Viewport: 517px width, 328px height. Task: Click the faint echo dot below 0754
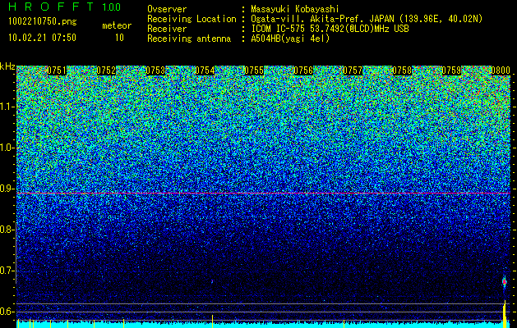pyautogui.click(x=212, y=281)
